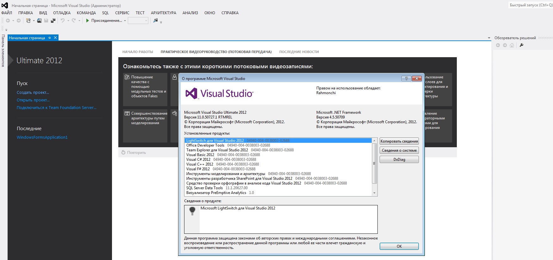The height and width of the screenshot is (260, 553).
Task: Open toolbar options next to Find in Files
Action: [x=161, y=22]
